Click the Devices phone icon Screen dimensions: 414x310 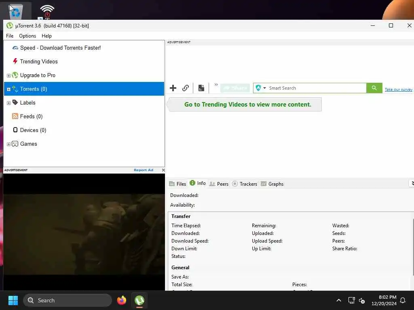click(x=15, y=130)
